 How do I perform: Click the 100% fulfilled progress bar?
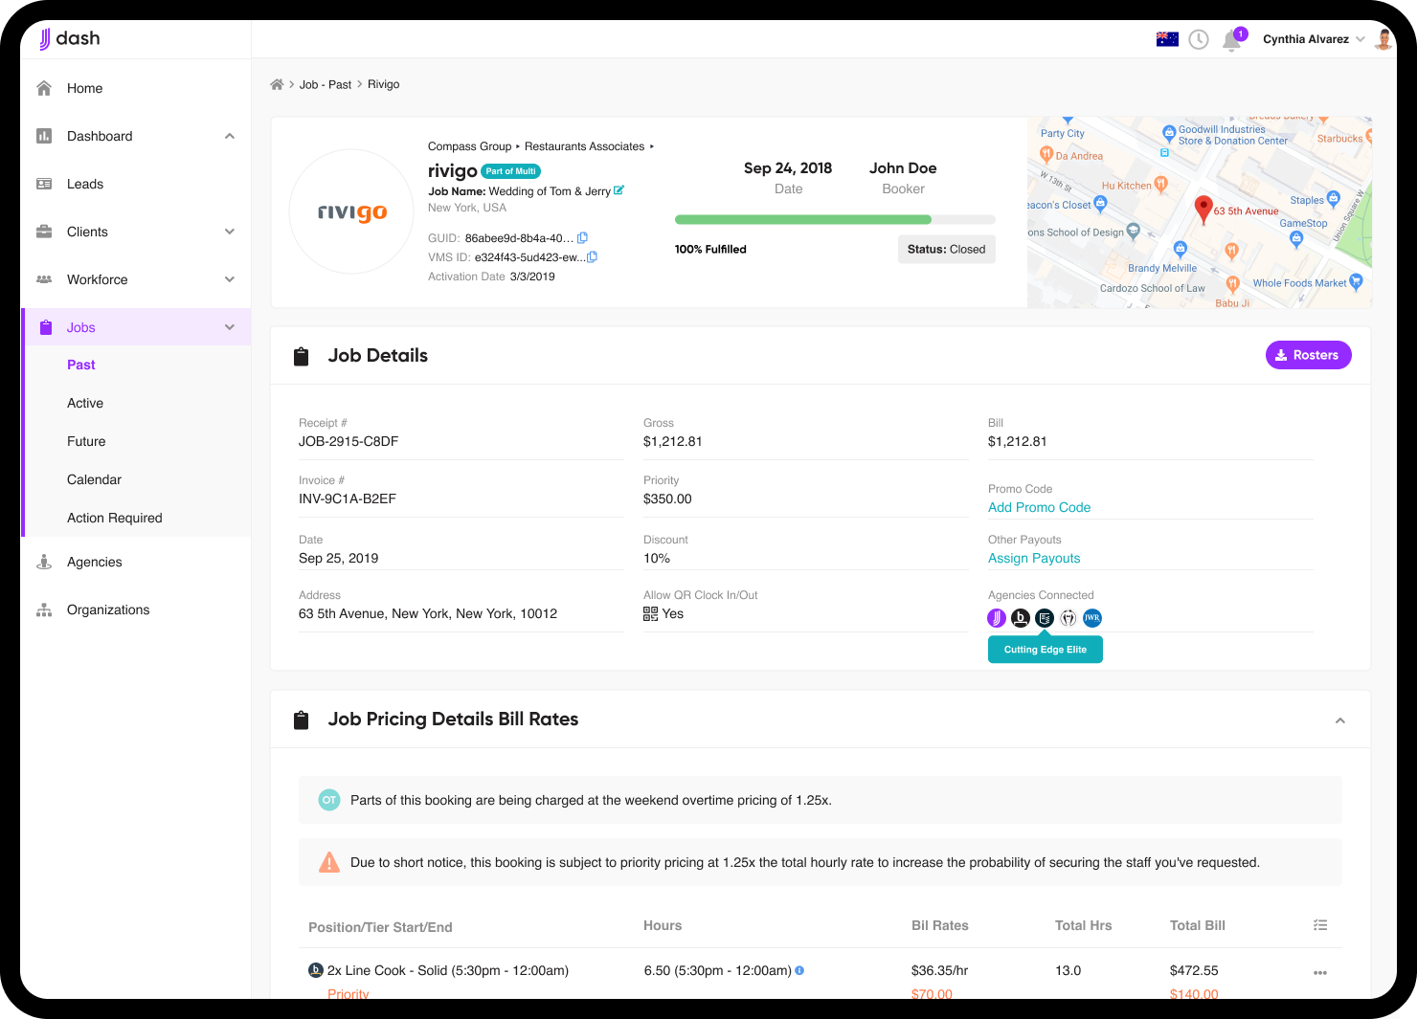pyautogui.click(x=835, y=219)
